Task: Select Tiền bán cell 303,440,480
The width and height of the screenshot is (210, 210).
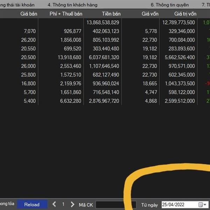Action: tap(106, 49)
